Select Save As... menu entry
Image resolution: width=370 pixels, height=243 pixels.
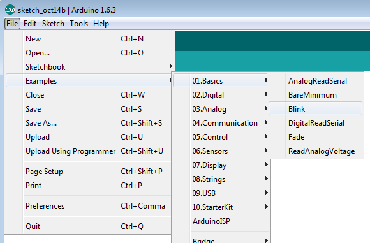pyautogui.click(x=89, y=123)
